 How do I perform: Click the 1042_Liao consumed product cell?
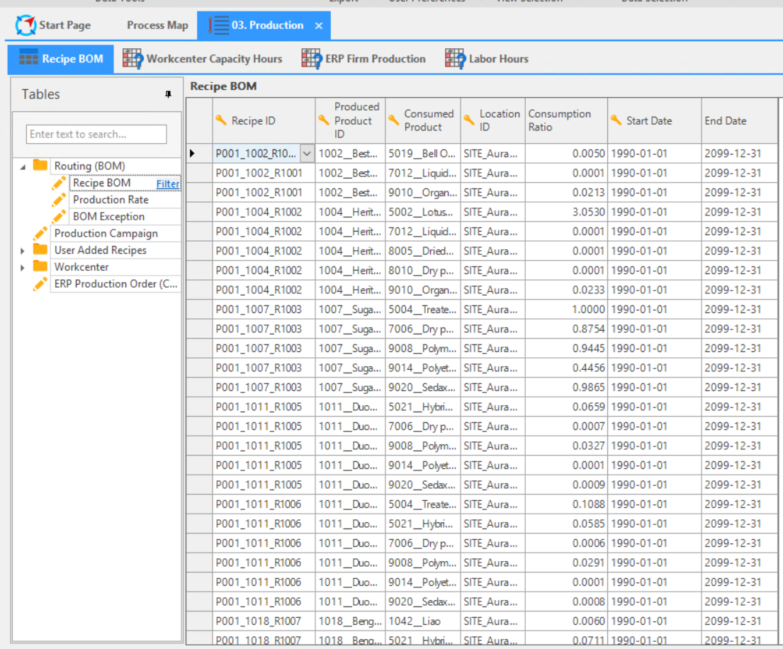pyautogui.click(x=422, y=621)
